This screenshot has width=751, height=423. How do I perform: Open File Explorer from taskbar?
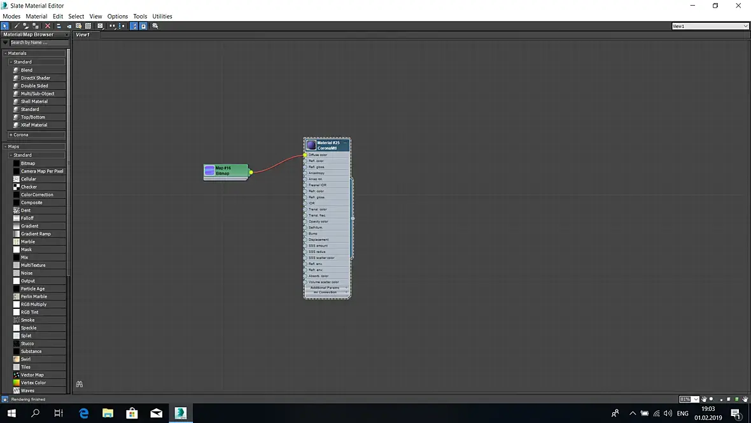click(x=108, y=413)
